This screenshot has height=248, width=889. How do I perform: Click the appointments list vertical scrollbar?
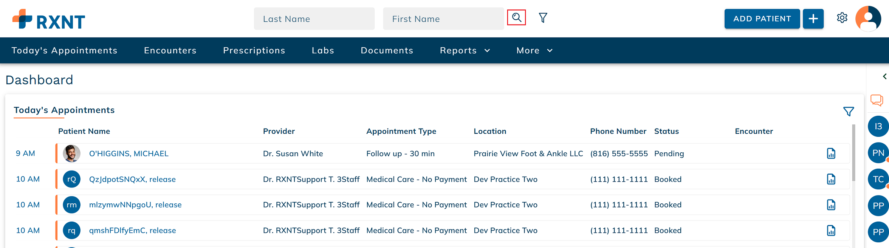(853, 153)
